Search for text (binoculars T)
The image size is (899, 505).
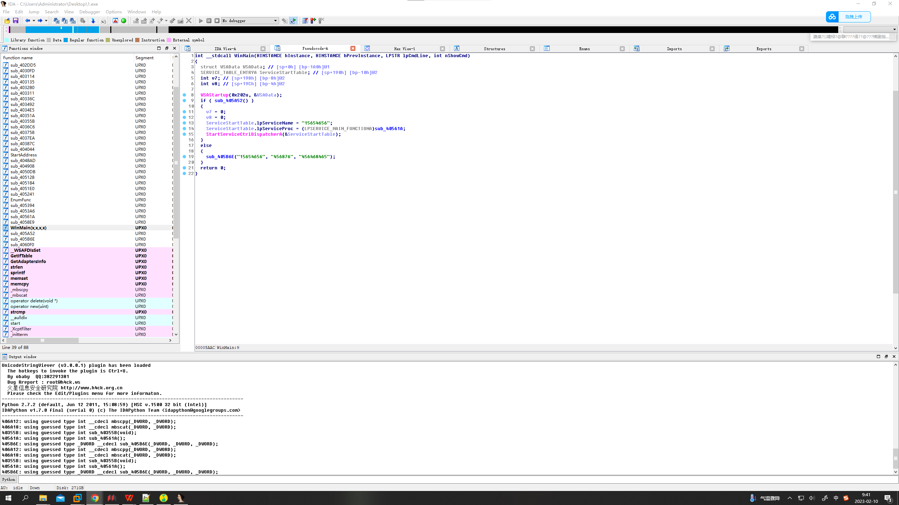(65, 21)
